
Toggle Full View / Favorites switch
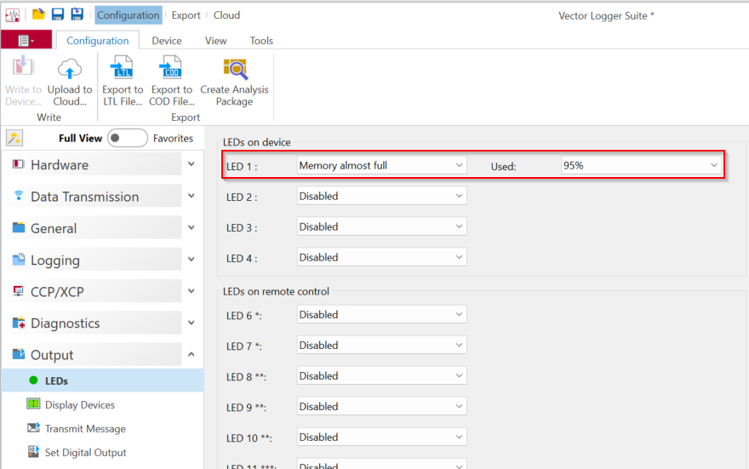pyautogui.click(x=127, y=138)
